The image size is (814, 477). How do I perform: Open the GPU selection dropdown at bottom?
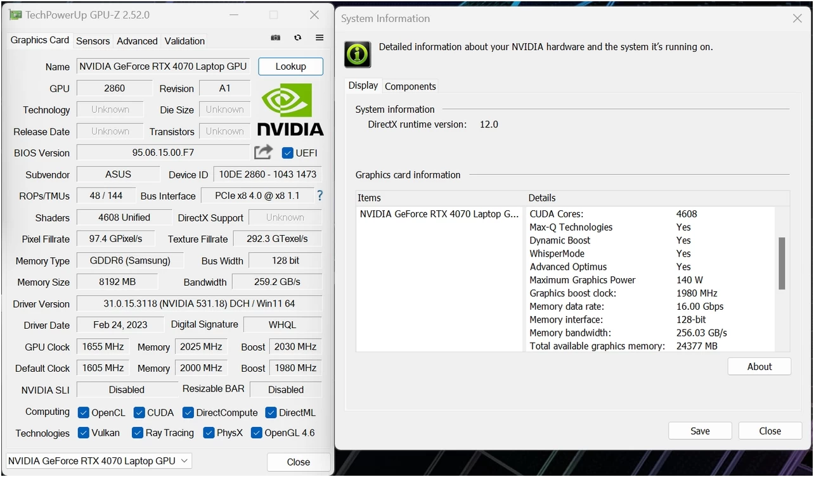(98, 461)
